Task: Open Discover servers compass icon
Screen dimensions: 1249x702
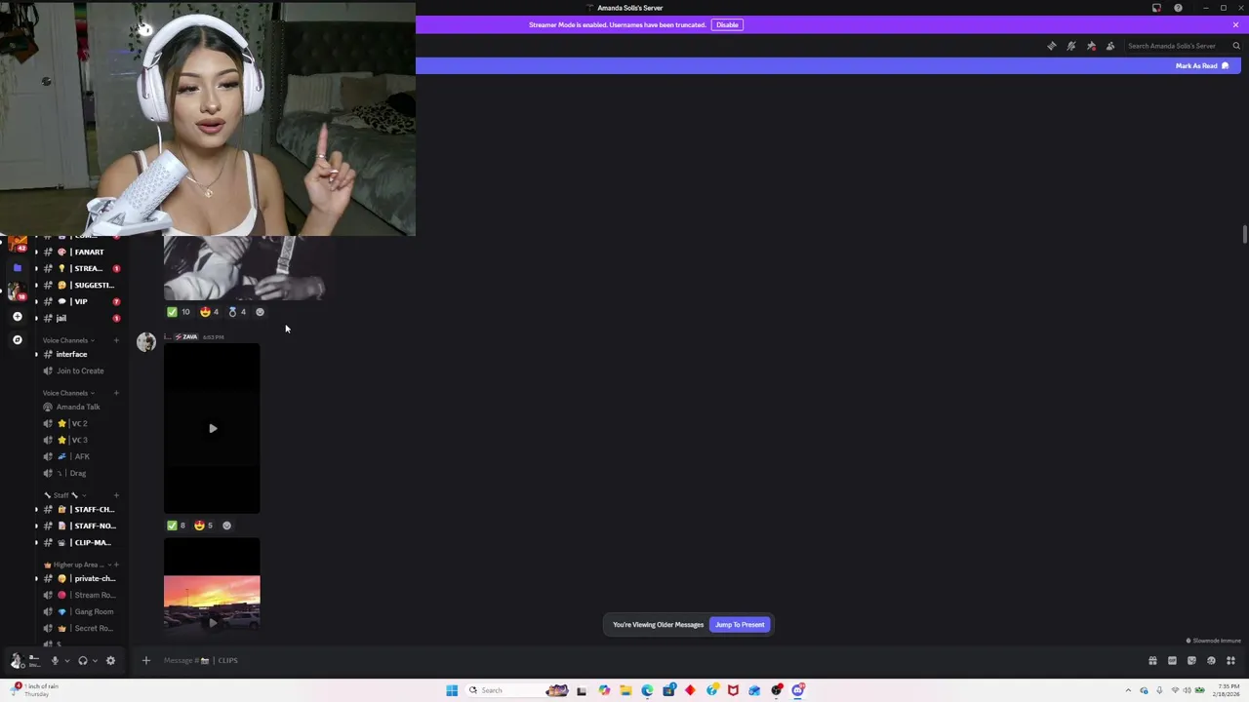Action: point(17,340)
